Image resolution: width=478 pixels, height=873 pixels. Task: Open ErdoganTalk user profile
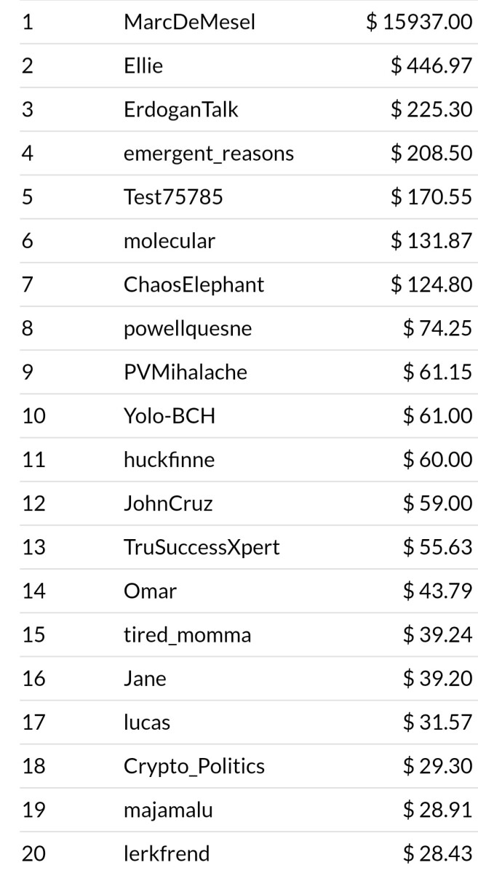point(180,110)
